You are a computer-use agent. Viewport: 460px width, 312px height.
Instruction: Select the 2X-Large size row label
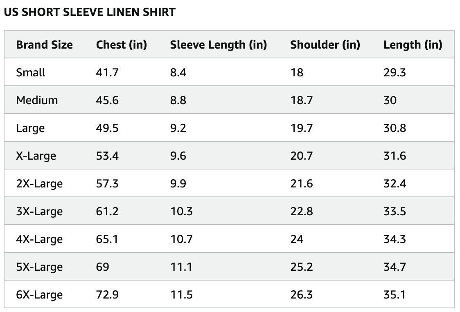tap(39, 183)
